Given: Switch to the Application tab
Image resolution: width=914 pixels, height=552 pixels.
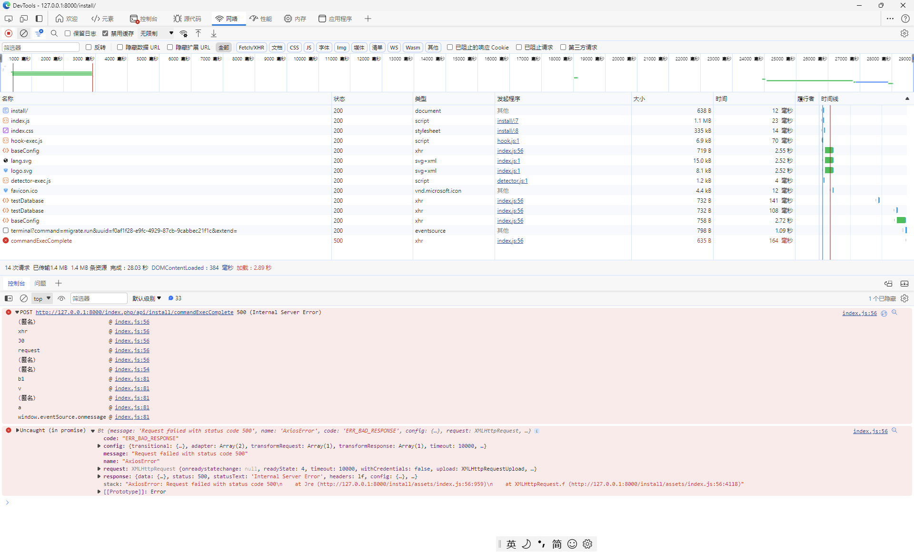Looking at the screenshot, I should point(335,19).
